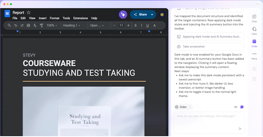Click the Google Docs home icon

pos(7,14)
